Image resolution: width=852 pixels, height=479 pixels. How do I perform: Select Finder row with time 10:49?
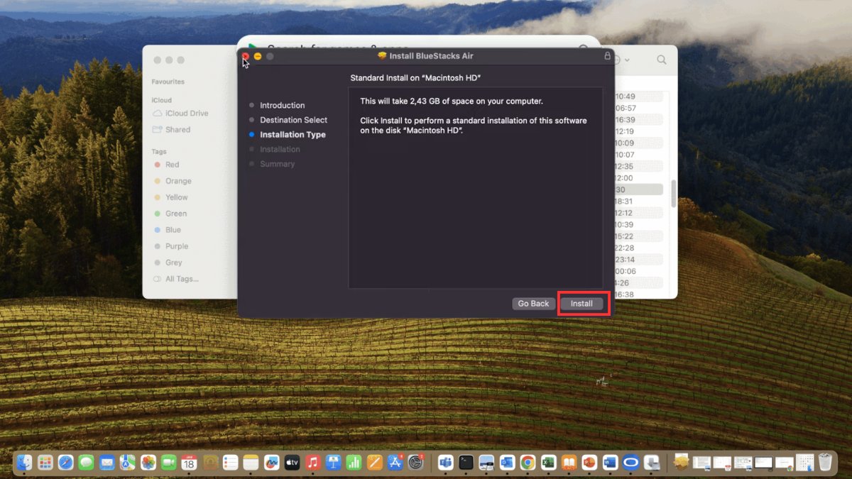click(638, 97)
